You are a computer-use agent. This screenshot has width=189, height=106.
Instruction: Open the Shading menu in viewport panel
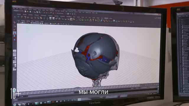(23, 21)
